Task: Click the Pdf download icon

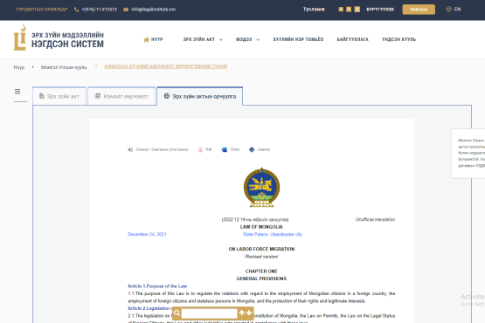Action: [200, 149]
